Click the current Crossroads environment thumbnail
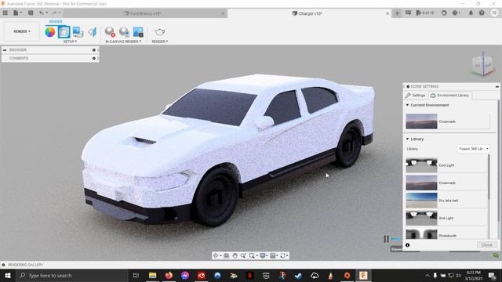The image size is (502, 282). tap(421, 121)
